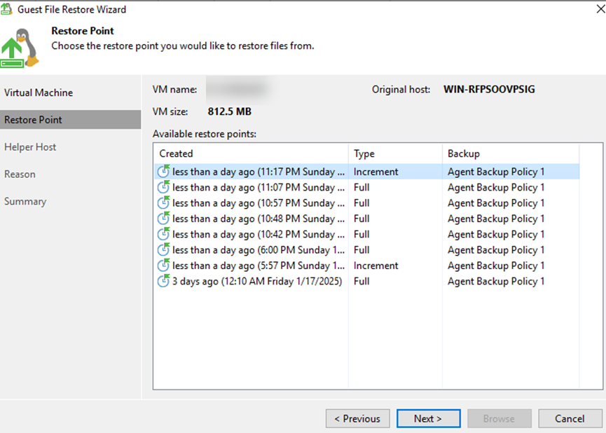Jump to the Summary wizard step
Viewport: 606px width, 433px height.
(x=25, y=201)
